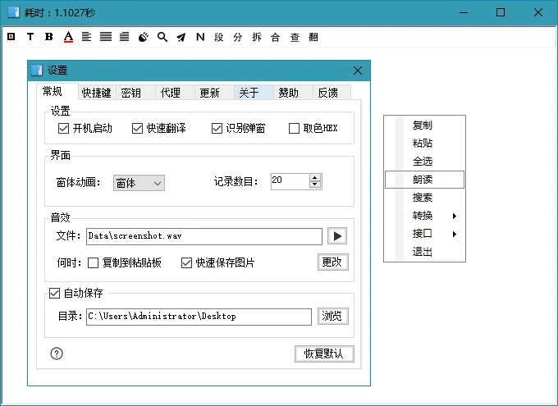
Task: Toggle the 快速翻译 checkbox
Action: click(137, 128)
